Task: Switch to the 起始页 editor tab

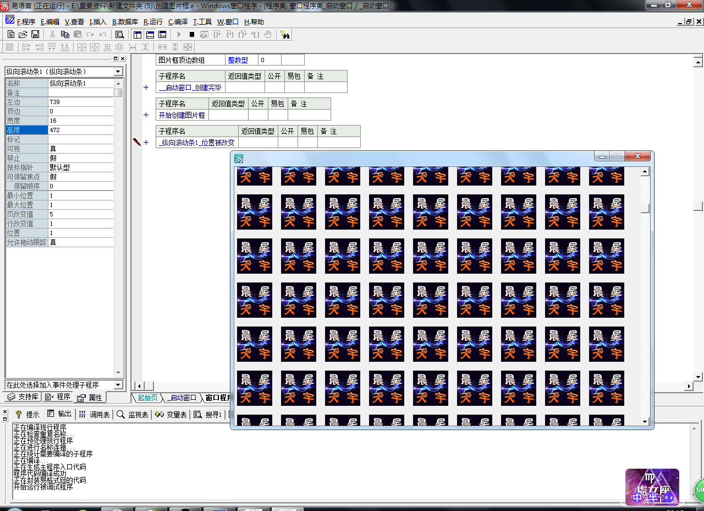Action: coord(147,398)
